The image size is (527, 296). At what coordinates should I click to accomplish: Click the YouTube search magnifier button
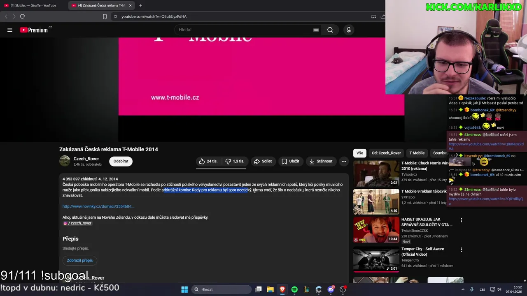click(330, 30)
